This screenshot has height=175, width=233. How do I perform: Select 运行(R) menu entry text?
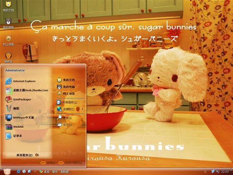[67, 125]
